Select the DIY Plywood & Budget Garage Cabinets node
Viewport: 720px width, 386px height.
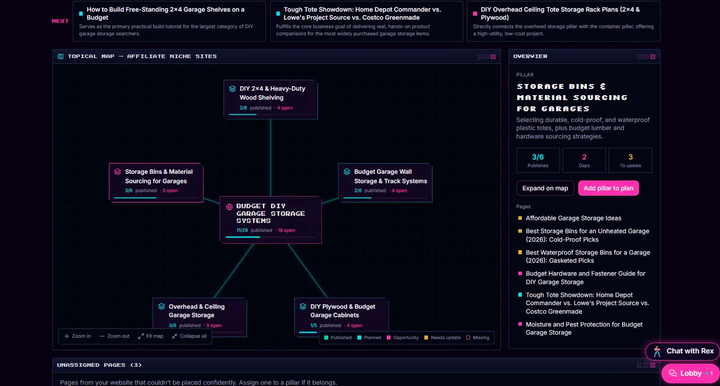click(x=341, y=317)
